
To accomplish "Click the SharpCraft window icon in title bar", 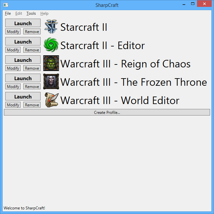I will 6,5.
